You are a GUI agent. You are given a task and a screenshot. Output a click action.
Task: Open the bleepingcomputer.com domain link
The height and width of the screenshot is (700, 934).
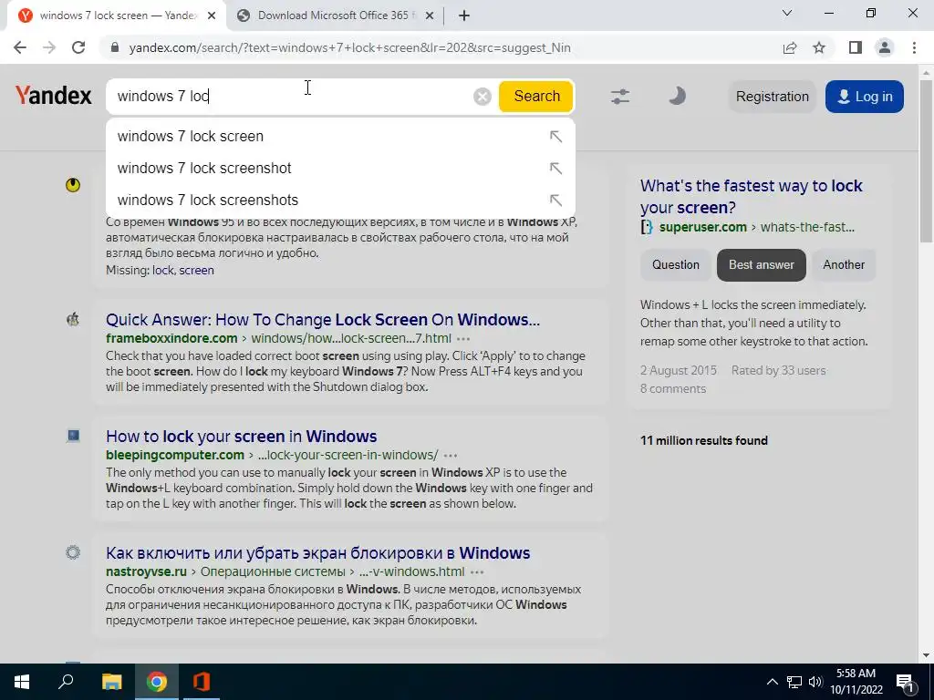175,455
